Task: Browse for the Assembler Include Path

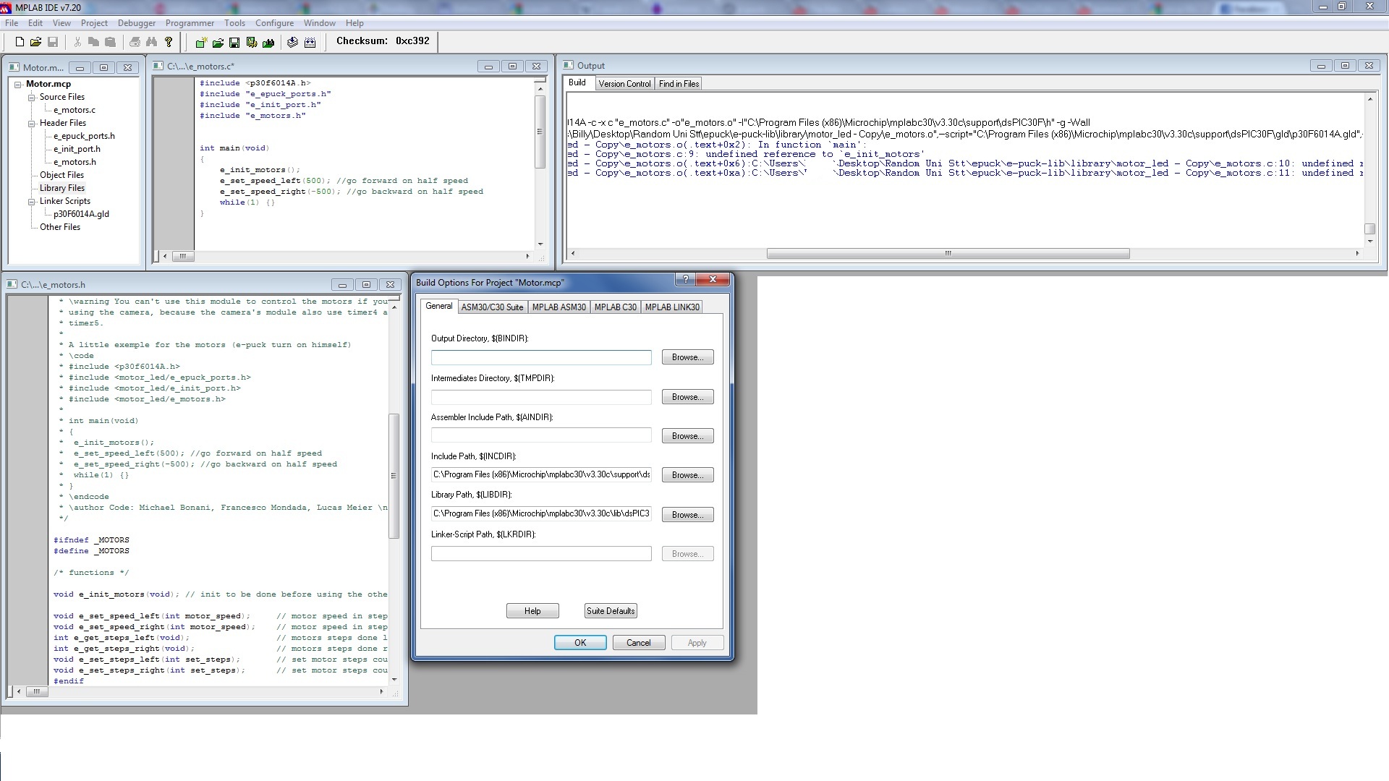Action: click(687, 436)
